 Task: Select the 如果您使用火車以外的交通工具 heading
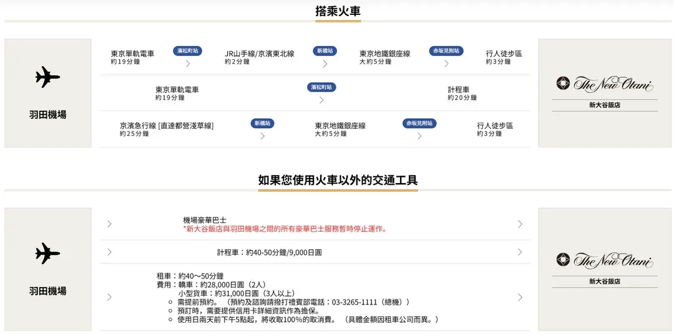click(x=338, y=181)
